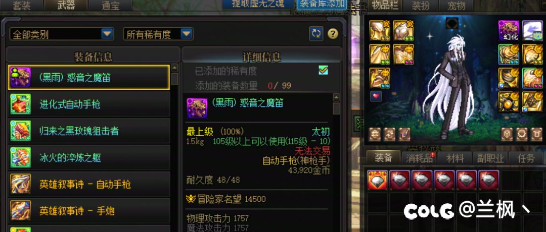Image resolution: width=546 pixels, height=232 pixels.
Task: Click the 冰火的淬炼之躯 item icon
Action: click(21, 158)
